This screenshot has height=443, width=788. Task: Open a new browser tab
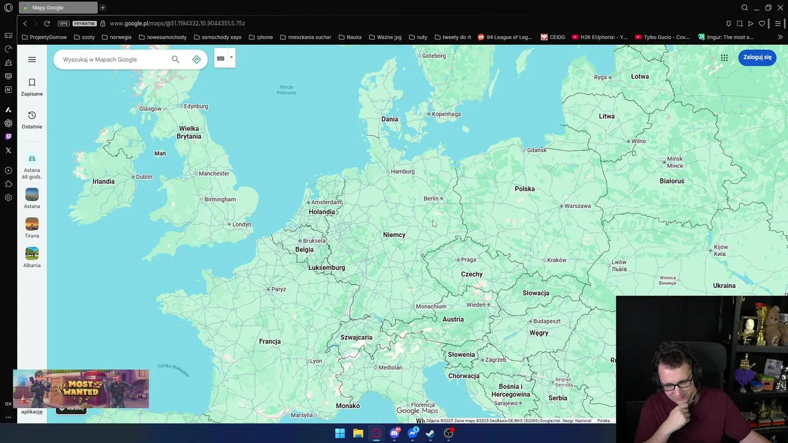coord(103,7)
